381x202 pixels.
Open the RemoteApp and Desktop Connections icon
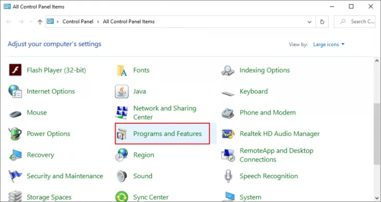point(228,156)
